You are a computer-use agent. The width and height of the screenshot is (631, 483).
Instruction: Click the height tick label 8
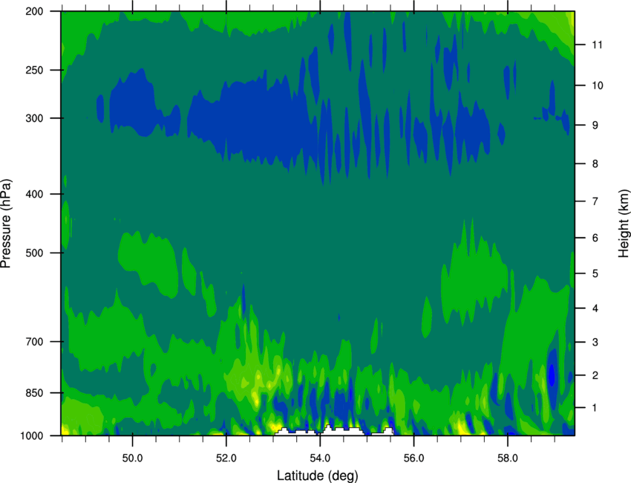pyautogui.click(x=595, y=164)
